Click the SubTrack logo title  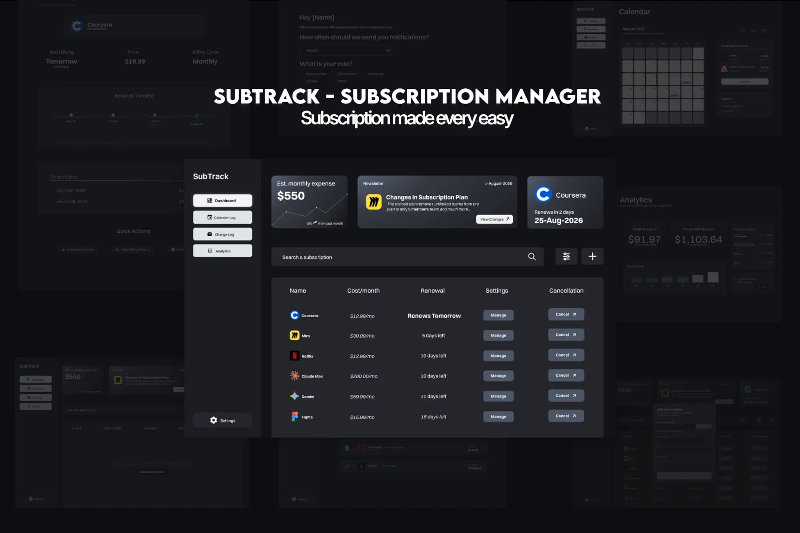(x=211, y=176)
